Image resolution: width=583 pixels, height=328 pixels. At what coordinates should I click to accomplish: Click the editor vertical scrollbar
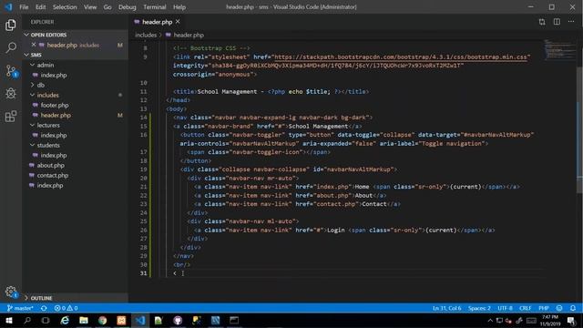coord(579,130)
